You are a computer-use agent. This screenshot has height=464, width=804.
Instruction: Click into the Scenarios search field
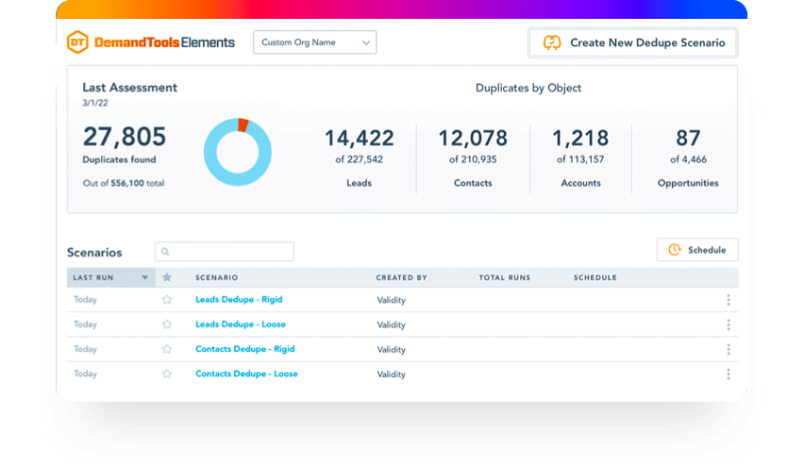coord(224,251)
